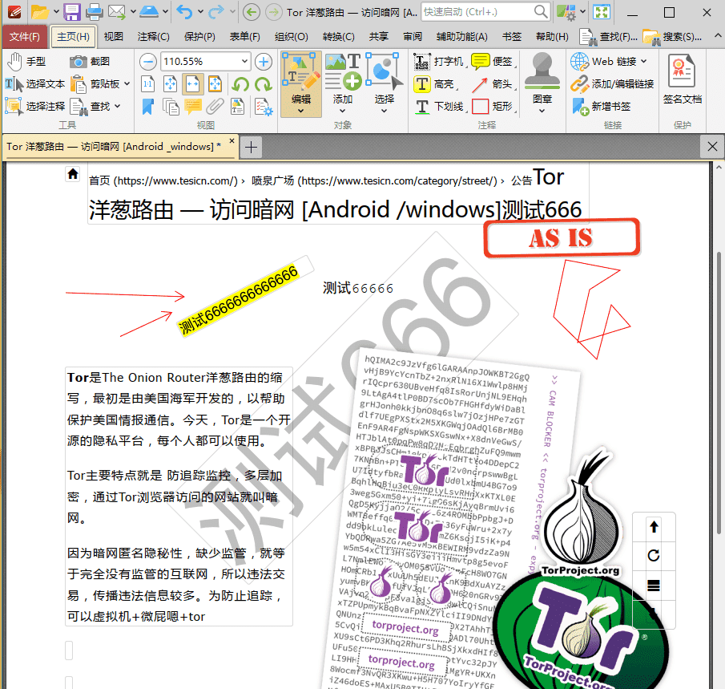Select the 矩形 rectangle annotation tool
This screenshot has width=725, height=689.
(x=493, y=107)
